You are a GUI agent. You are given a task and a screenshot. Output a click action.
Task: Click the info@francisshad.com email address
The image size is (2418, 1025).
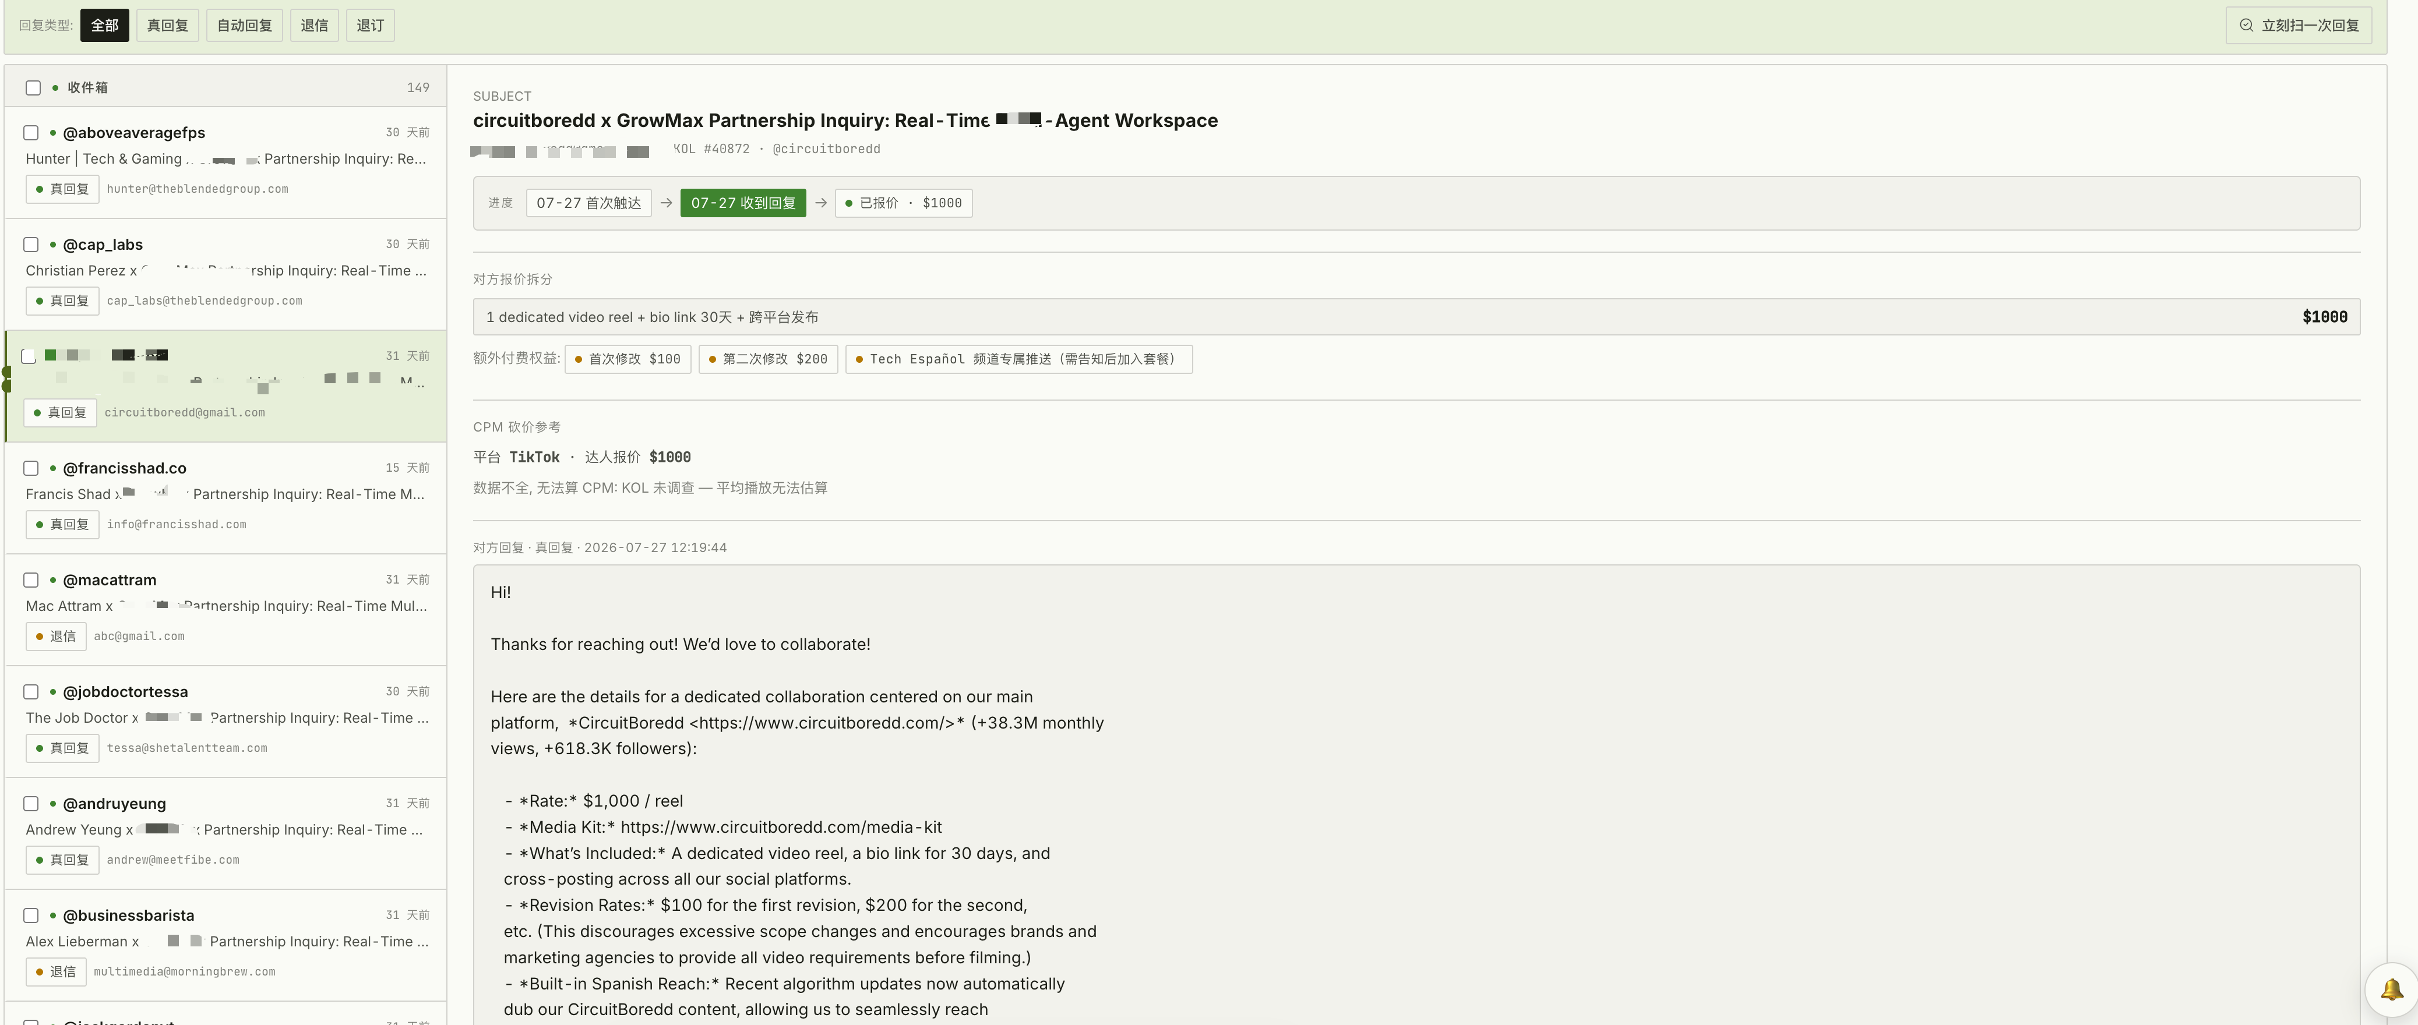[x=177, y=525]
